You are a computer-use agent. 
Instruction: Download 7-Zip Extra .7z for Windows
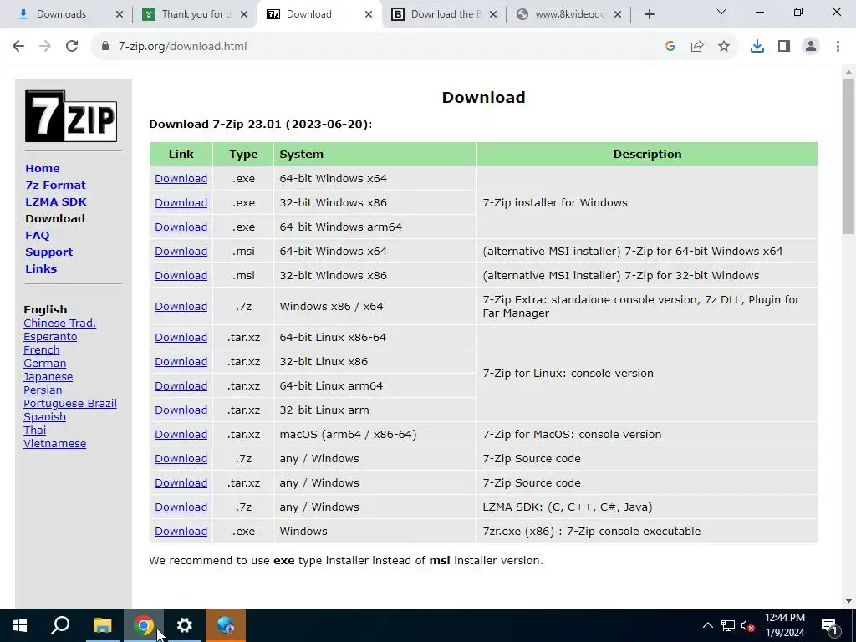point(181,306)
